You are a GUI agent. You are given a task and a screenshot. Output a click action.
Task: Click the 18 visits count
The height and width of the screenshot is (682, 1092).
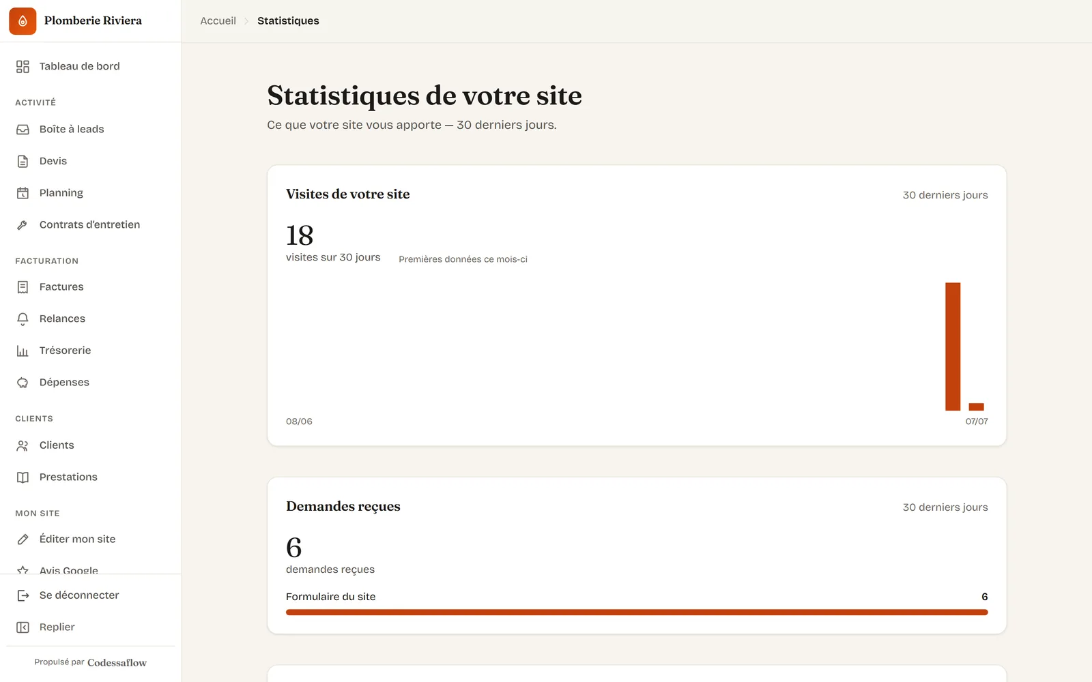tap(300, 236)
